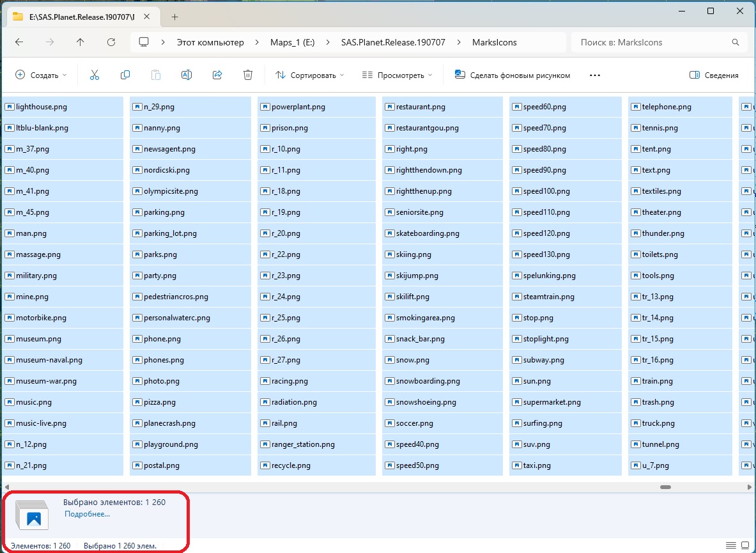756x553 pixels.
Task: Click the Подробнее link
Action: coord(87,513)
